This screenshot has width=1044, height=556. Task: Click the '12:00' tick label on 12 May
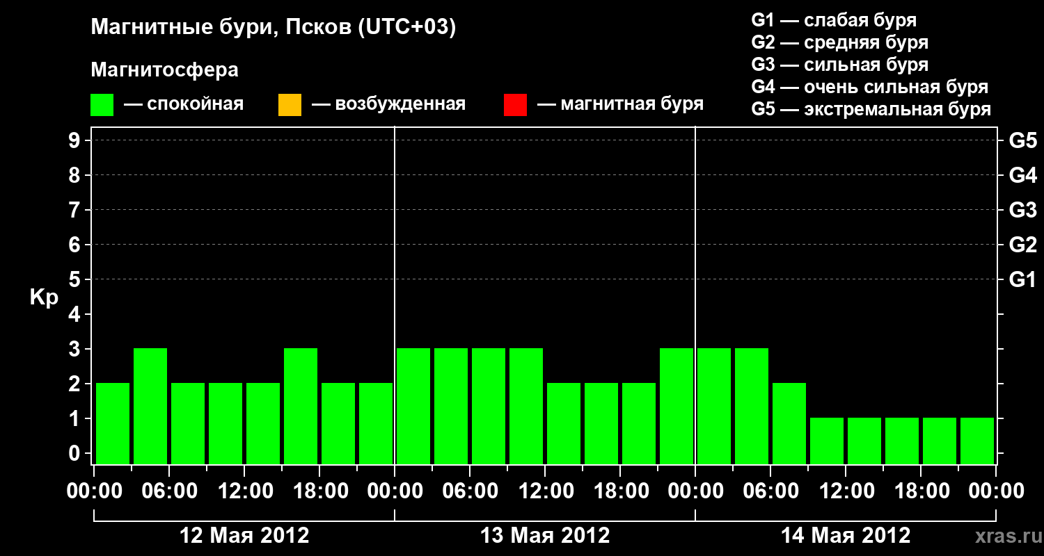point(244,491)
